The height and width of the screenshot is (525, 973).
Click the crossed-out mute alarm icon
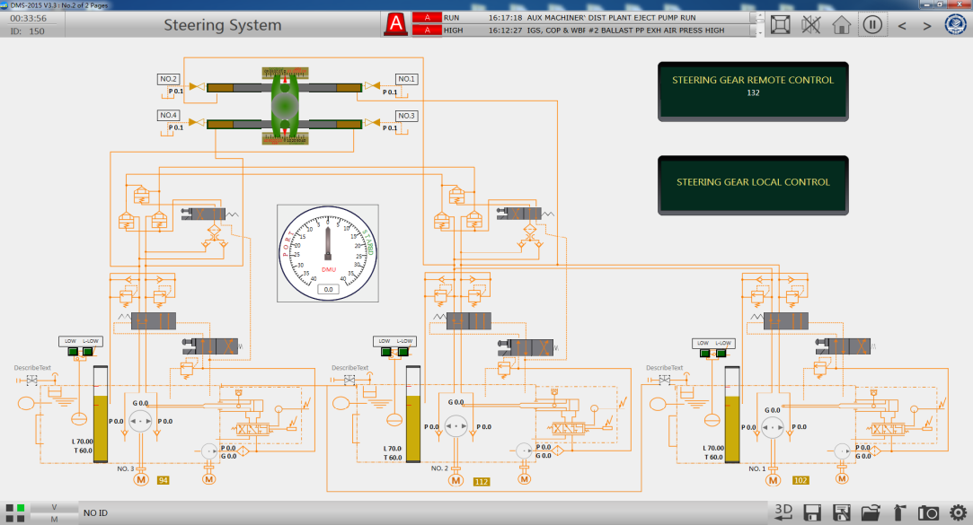pyautogui.click(x=811, y=24)
